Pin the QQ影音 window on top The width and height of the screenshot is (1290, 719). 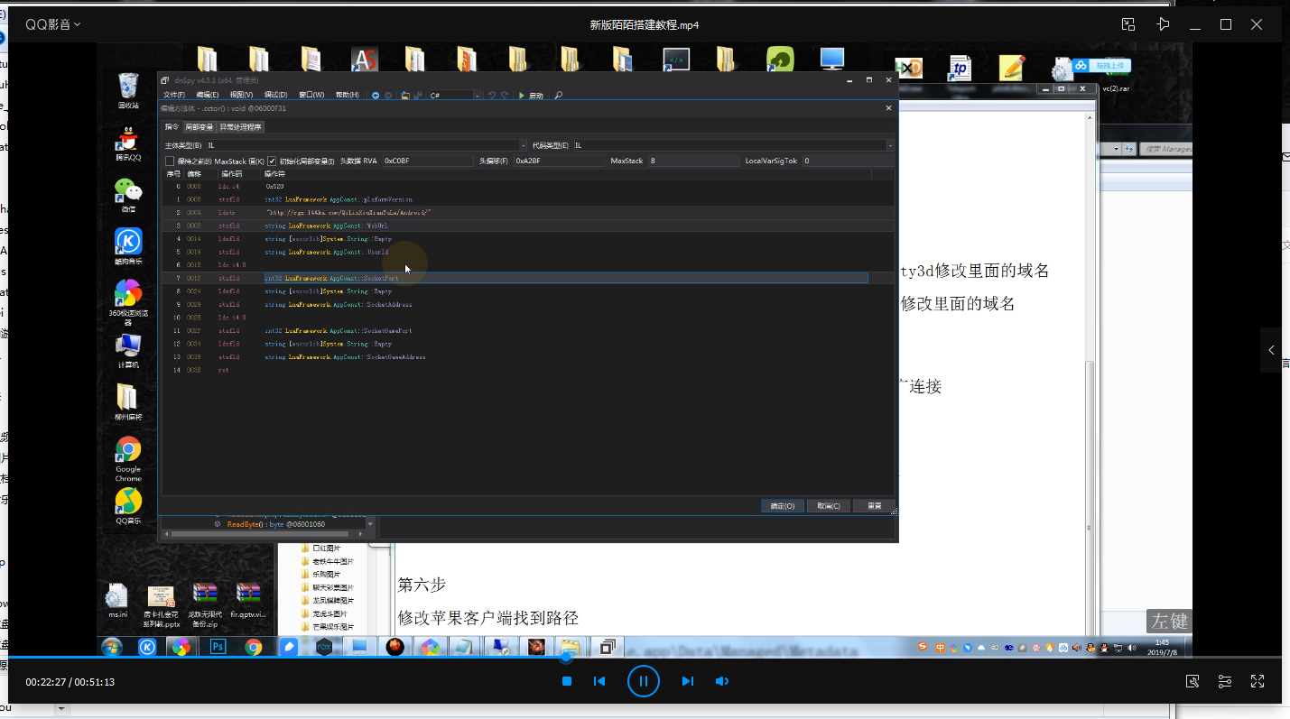1164,24
